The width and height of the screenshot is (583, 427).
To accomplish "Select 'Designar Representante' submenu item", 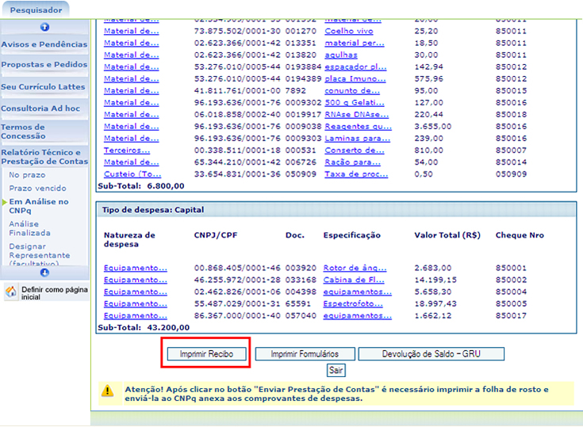I will 40,254.
